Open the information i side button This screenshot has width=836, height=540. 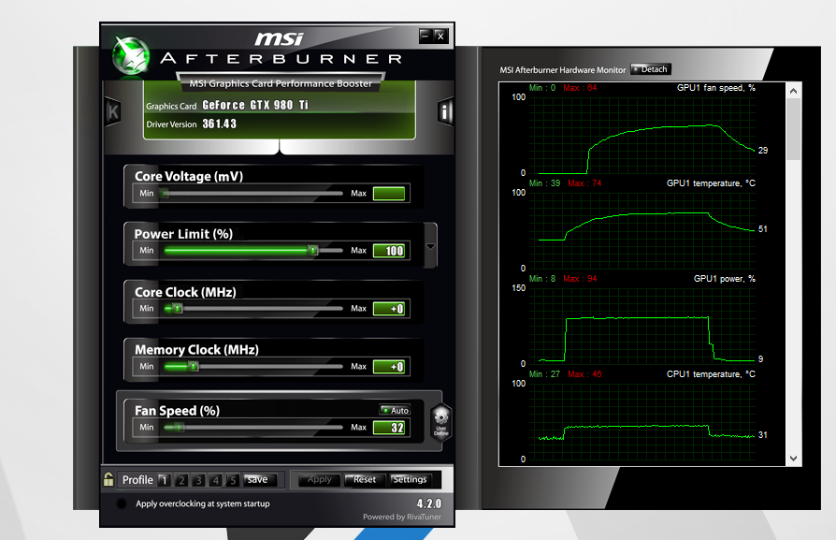pyautogui.click(x=445, y=111)
